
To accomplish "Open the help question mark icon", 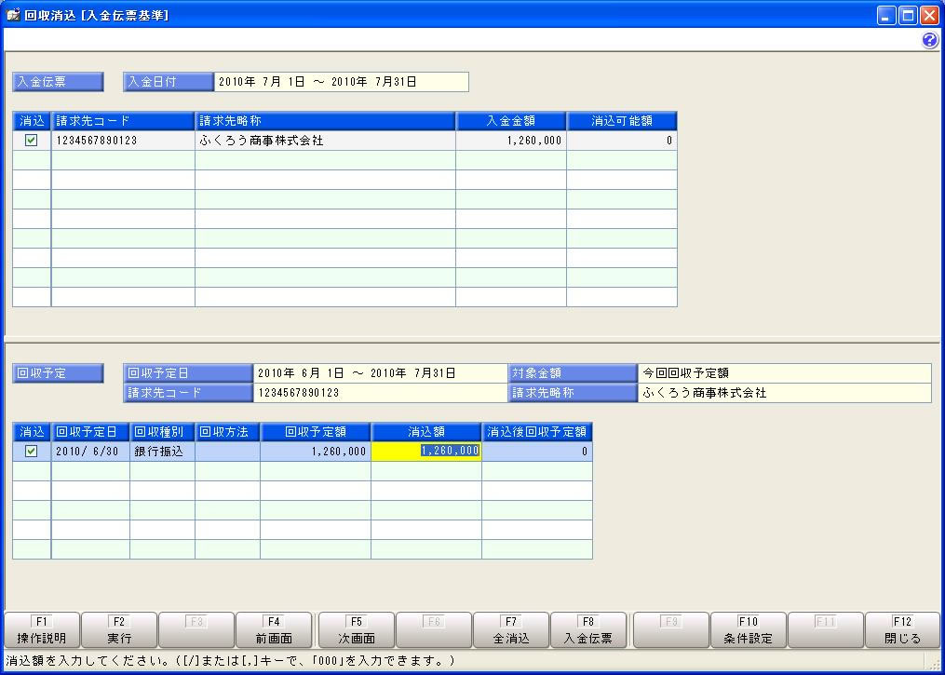I will [x=930, y=40].
